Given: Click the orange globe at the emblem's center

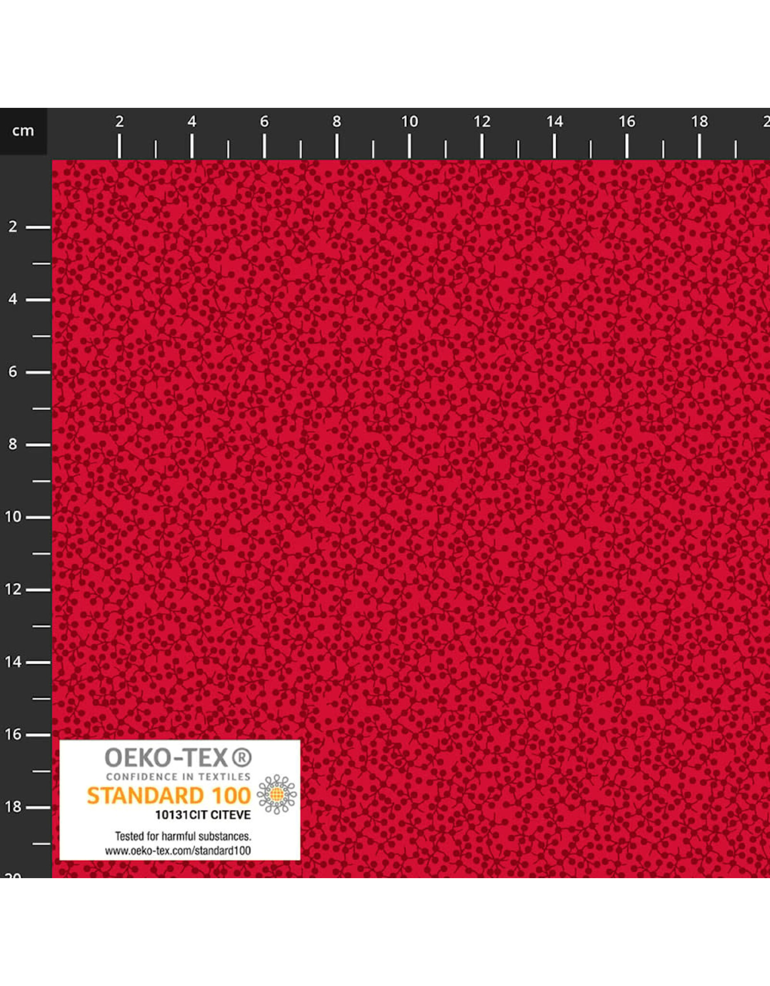Looking at the screenshot, I should (276, 794).
